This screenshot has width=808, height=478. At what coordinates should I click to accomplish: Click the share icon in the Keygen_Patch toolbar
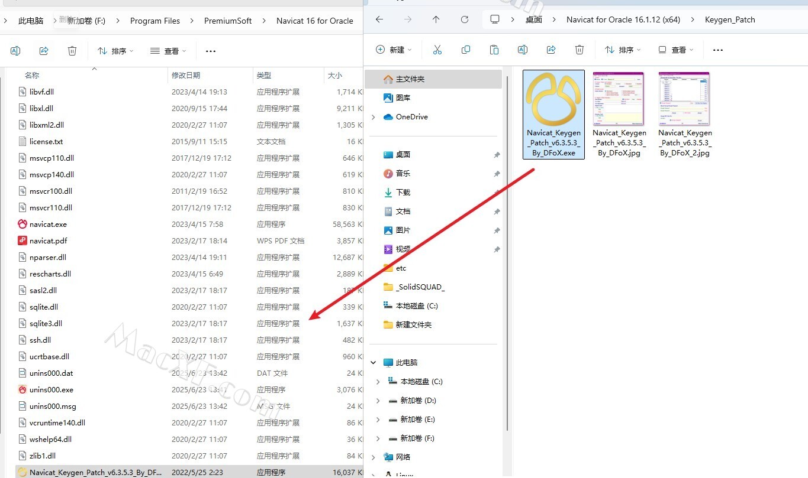pos(551,50)
